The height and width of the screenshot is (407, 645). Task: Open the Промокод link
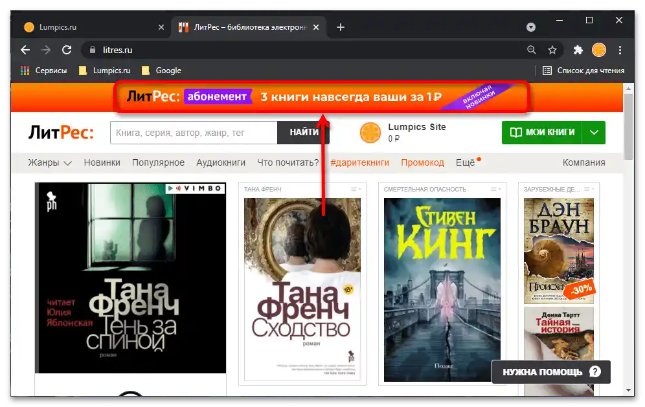point(422,163)
